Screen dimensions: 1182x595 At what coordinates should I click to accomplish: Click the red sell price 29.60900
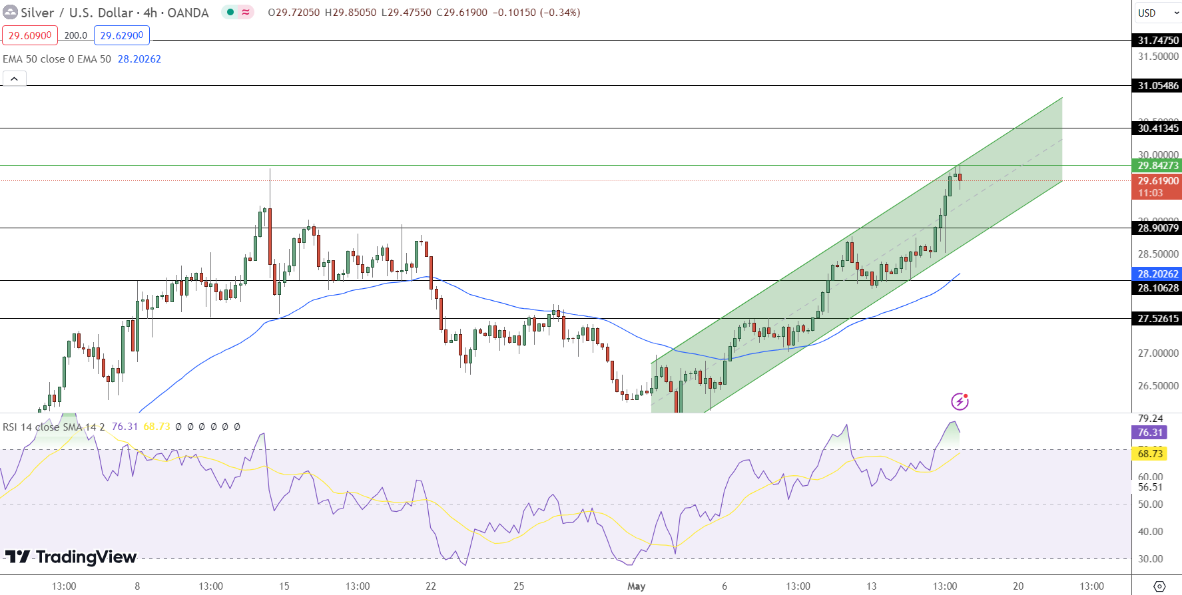coord(30,35)
